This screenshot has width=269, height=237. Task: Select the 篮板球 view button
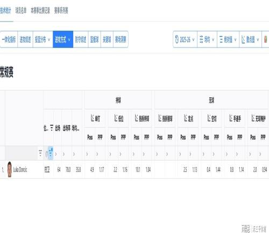click(x=95, y=39)
